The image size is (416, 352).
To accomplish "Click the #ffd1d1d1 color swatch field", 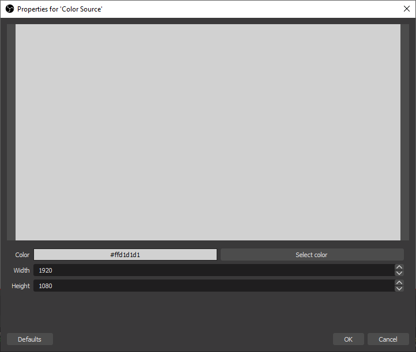I will coord(125,255).
